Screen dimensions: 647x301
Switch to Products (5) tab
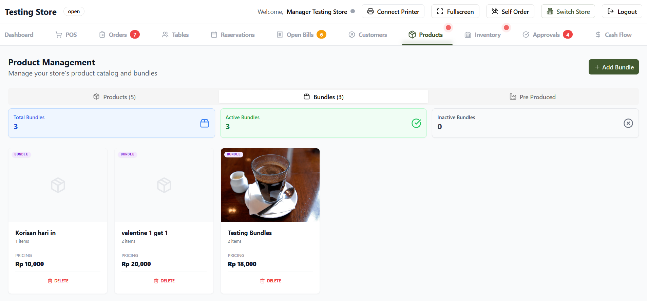114,97
